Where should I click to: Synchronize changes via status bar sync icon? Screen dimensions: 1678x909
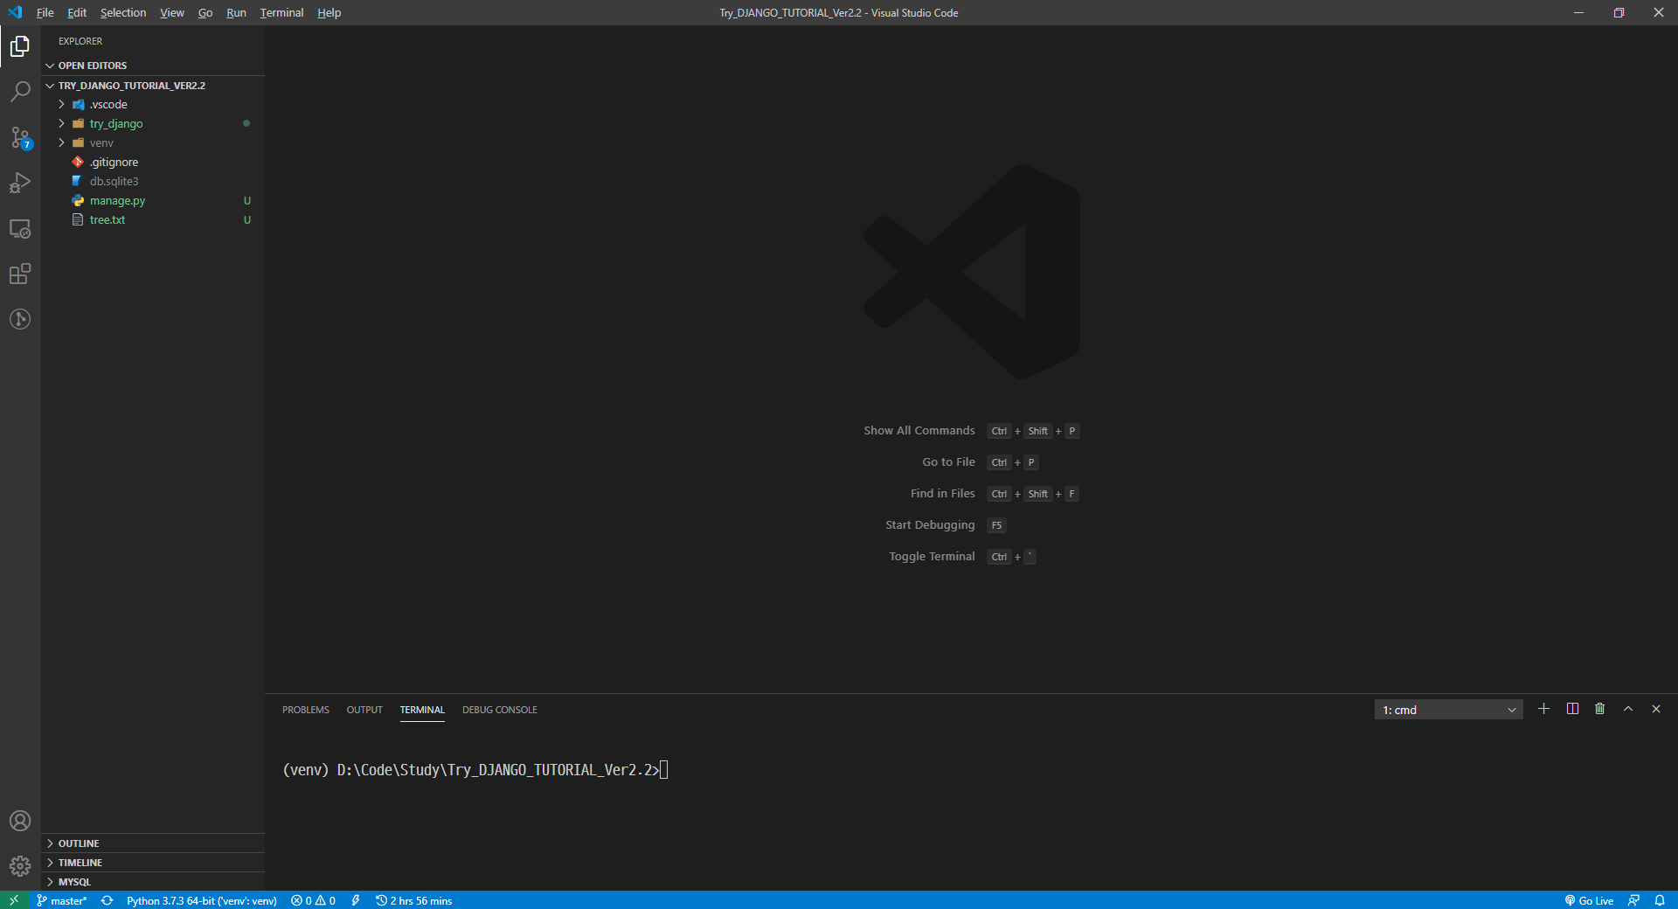[107, 900]
